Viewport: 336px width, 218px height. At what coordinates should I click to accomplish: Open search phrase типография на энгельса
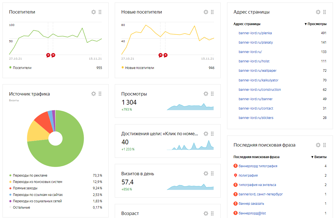257,185
